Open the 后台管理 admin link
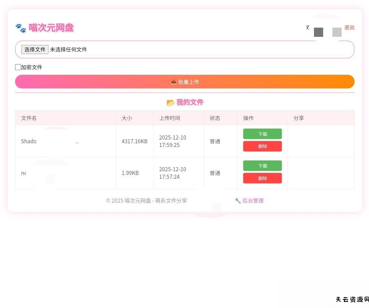This screenshot has height=308, width=369. click(x=253, y=201)
